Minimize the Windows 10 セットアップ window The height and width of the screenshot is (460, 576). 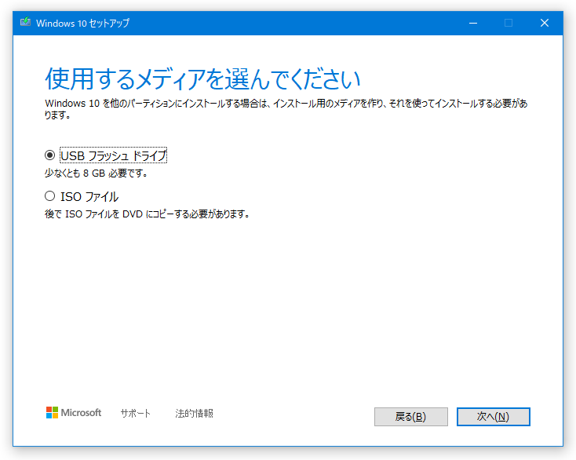point(473,23)
